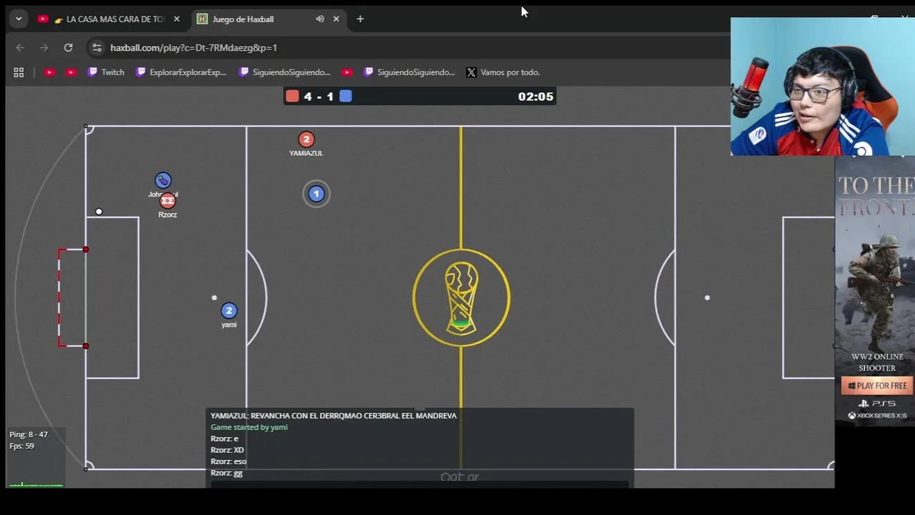Click the blue team color square in scoreboard

pyautogui.click(x=346, y=97)
